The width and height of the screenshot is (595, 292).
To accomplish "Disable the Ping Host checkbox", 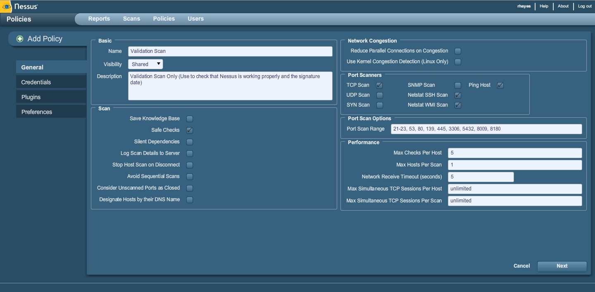I will pyautogui.click(x=500, y=85).
